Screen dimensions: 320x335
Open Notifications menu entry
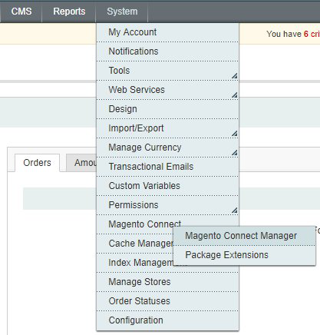(167, 51)
